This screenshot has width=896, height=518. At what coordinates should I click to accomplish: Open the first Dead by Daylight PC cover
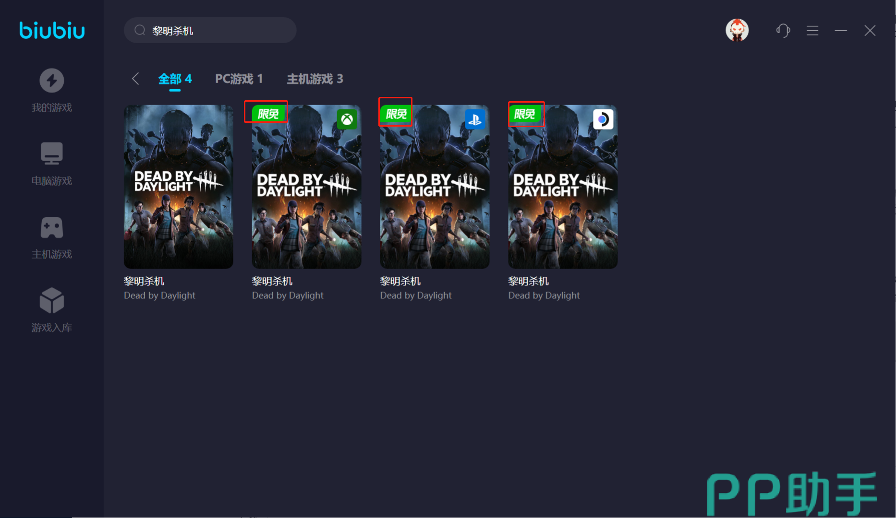[x=178, y=187]
